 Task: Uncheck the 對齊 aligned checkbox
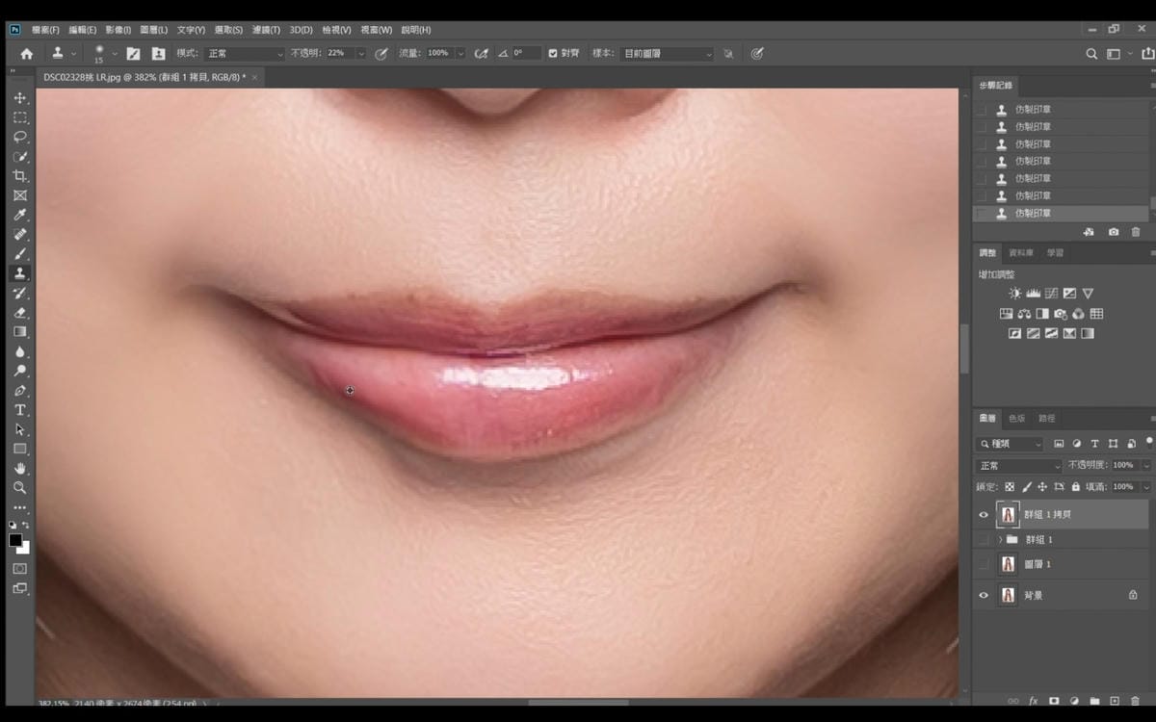tap(553, 54)
